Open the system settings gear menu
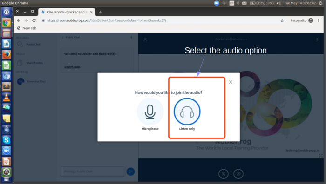Viewport: 326px width, 184px height. coord(321,3)
